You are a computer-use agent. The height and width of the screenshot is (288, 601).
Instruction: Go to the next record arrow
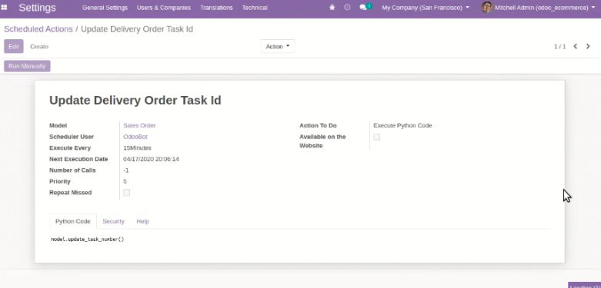[588, 46]
